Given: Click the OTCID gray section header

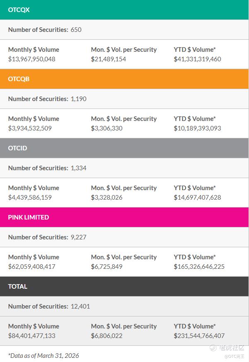Looking at the screenshot, I should click(124, 148).
